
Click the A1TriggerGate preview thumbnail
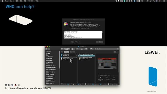point(107,63)
